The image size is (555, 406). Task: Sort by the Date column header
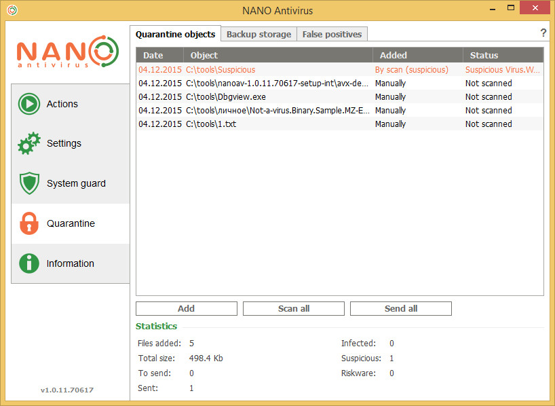[159, 55]
